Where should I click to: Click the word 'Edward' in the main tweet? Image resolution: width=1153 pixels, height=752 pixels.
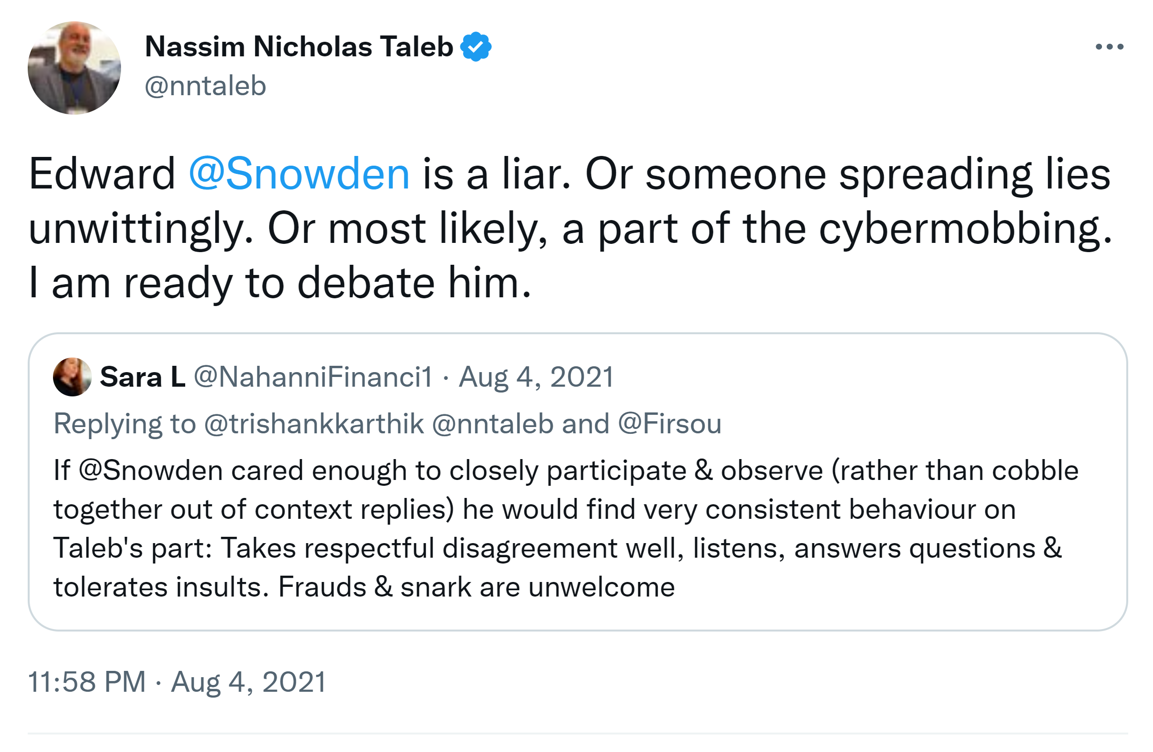tap(102, 174)
